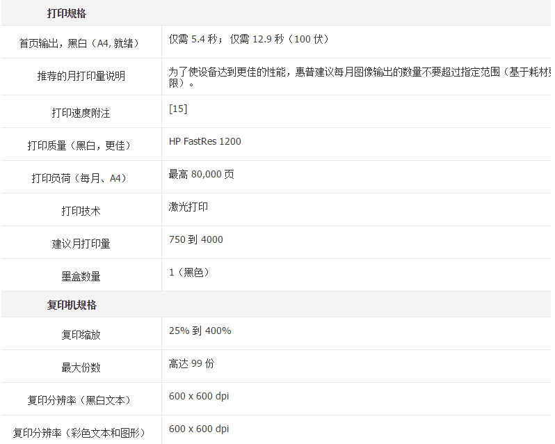
Task: Click the 墨盒数量 row label
Action: (x=81, y=276)
